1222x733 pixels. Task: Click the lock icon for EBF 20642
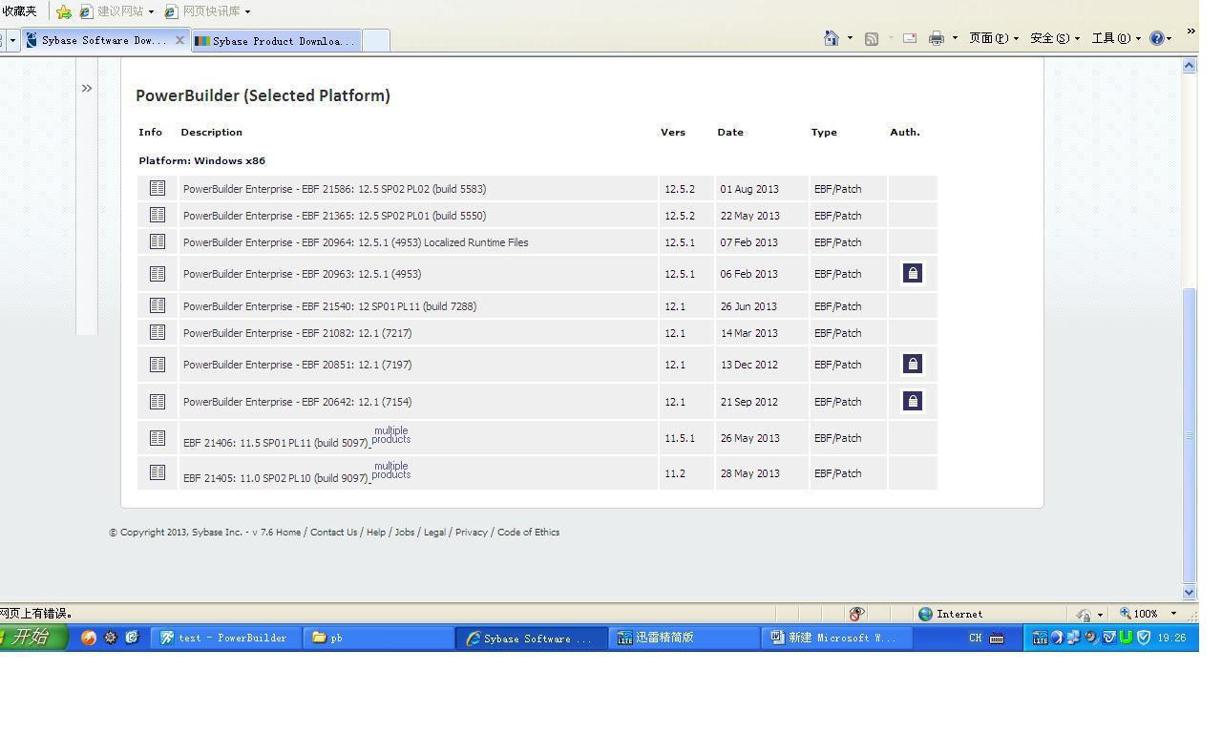(x=913, y=402)
